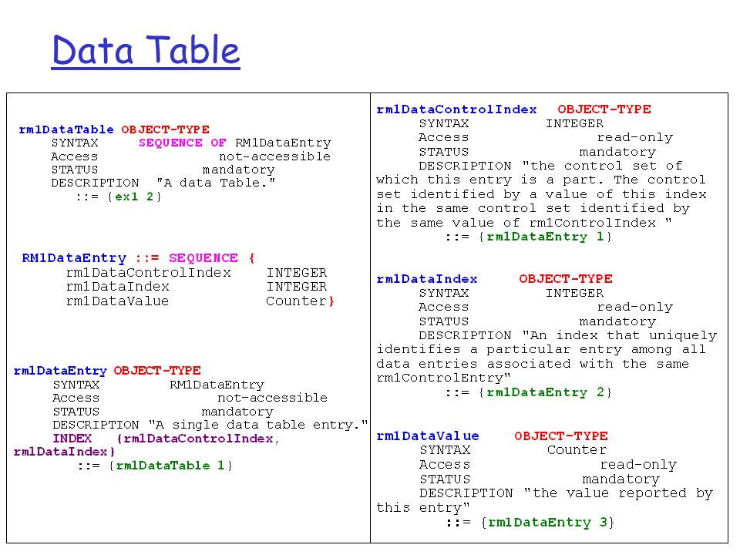This screenshot has width=740, height=555.
Task: Click the 'Counter}' type in SEQUENCE
Action: (x=300, y=301)
